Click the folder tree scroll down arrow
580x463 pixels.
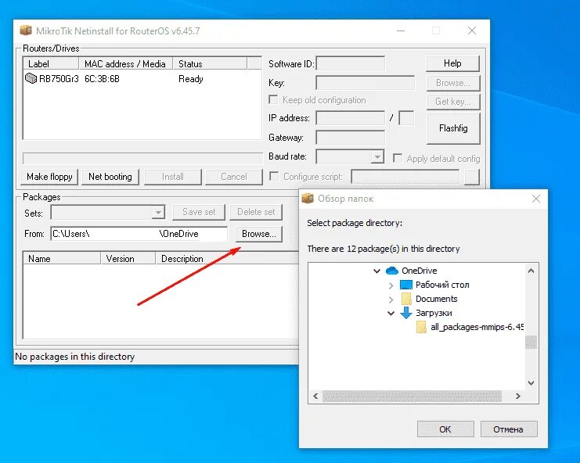point(531,382)
